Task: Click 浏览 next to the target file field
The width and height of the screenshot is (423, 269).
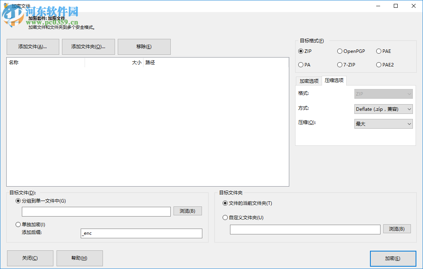Action: pyautogui.click(x=188, y=211)
